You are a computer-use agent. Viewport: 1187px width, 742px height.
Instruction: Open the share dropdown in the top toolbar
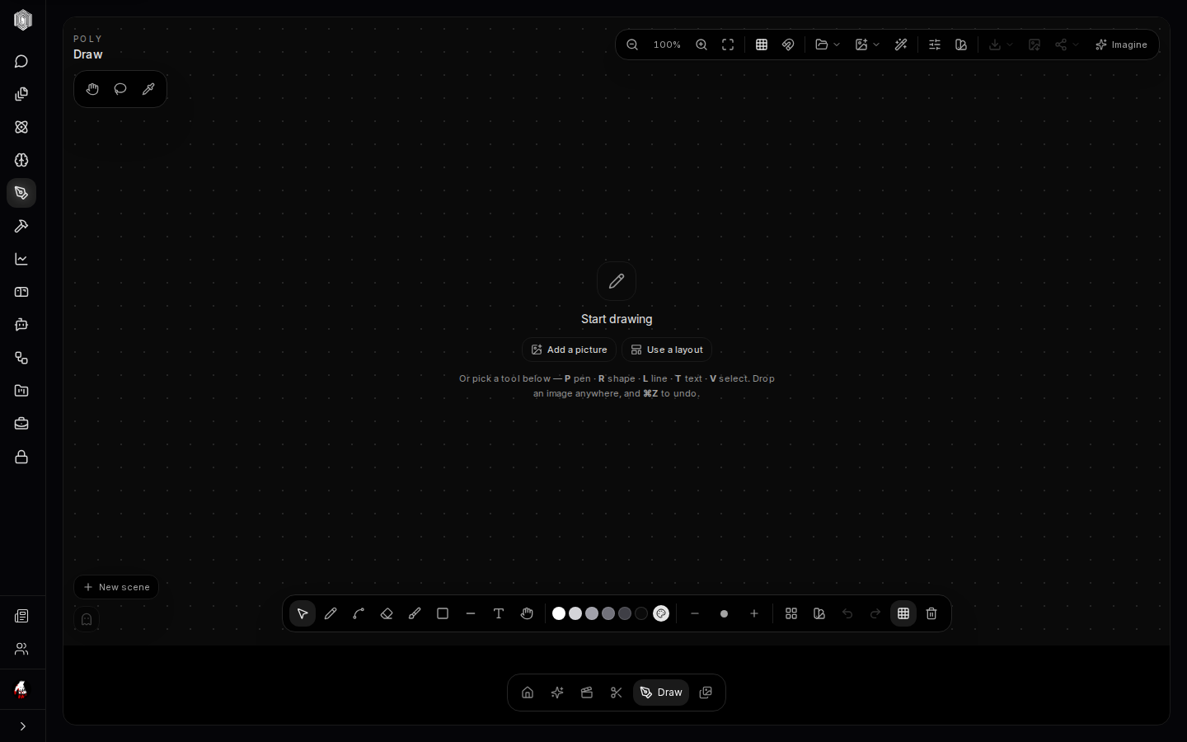tap(1067, 45)
